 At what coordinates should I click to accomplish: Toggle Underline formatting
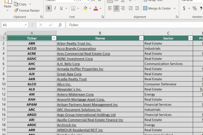point(61,8)
